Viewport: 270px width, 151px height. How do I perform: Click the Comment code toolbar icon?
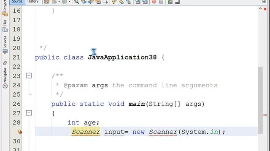click(170, 2)
